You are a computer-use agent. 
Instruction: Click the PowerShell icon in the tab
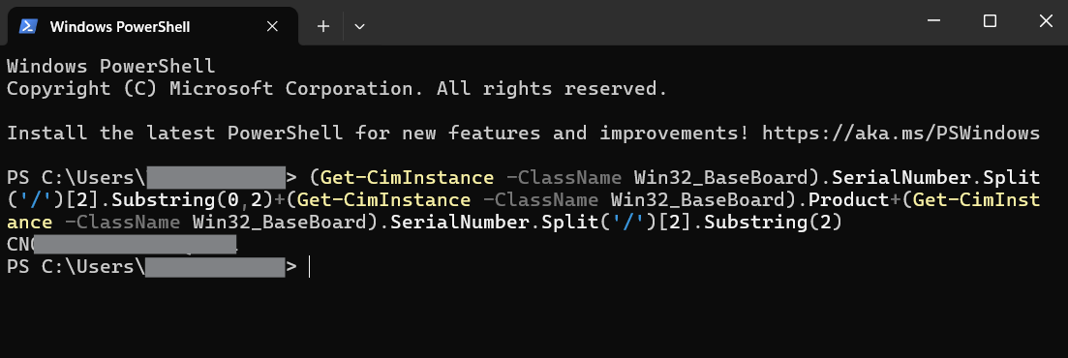tap(28, 26)
